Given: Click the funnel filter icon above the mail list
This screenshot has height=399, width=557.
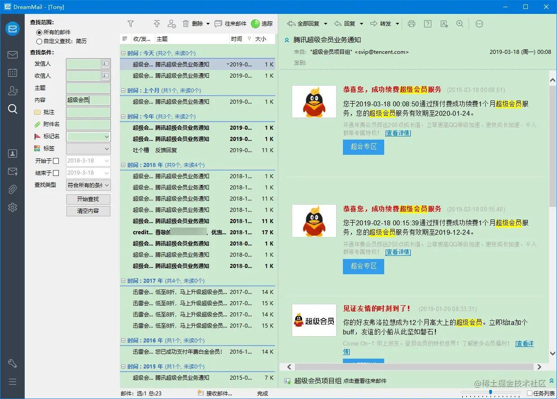Looking at the screenshot, I should tap(131, 24).
